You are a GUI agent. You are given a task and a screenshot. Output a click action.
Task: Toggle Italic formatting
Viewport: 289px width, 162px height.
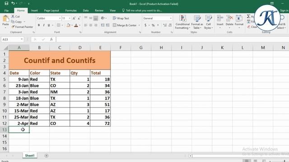[44, 25]
